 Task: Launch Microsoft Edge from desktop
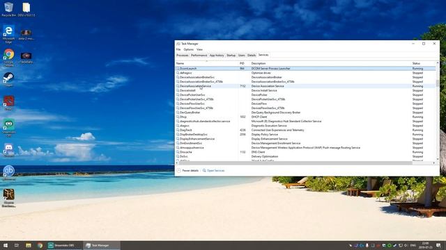(8, 34)
